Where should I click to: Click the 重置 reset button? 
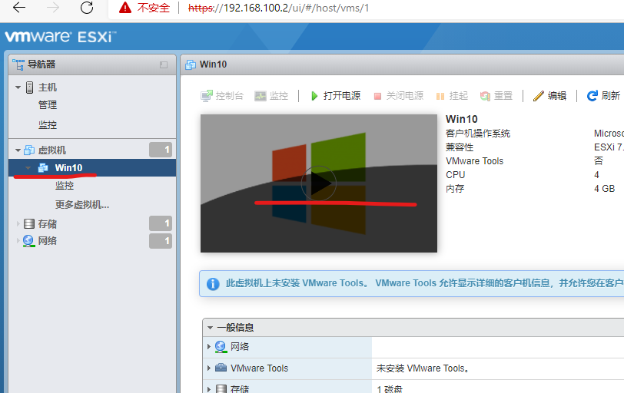496,96
